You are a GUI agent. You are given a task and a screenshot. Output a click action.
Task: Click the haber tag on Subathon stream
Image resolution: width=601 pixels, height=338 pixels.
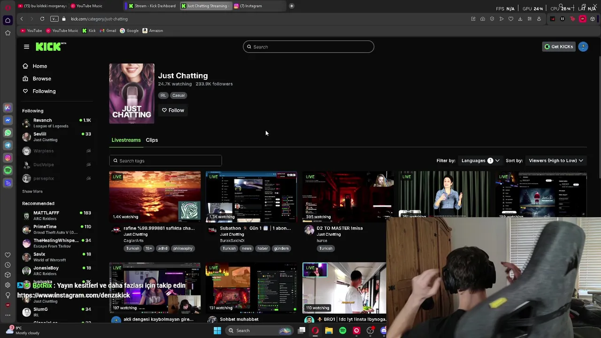coord(262,248)
